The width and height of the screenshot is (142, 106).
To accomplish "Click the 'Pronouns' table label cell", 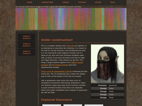I will click(x=99, y=85).
